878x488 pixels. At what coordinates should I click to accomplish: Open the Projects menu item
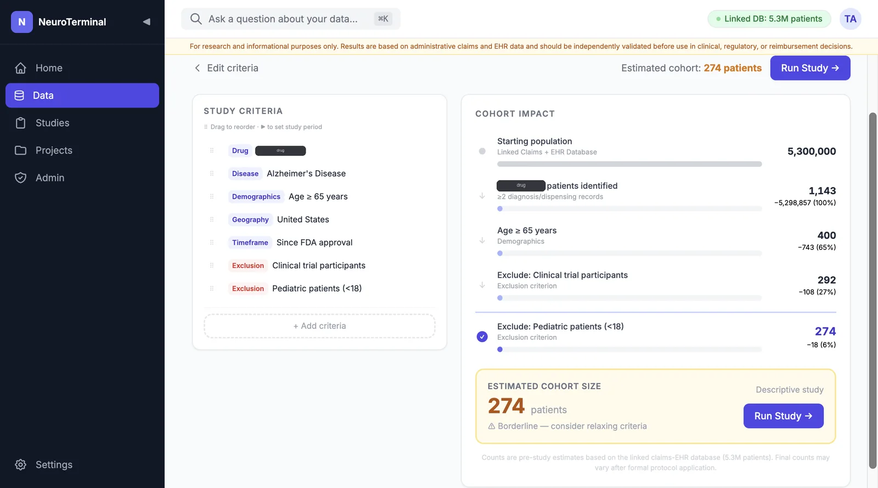point(82,150)
